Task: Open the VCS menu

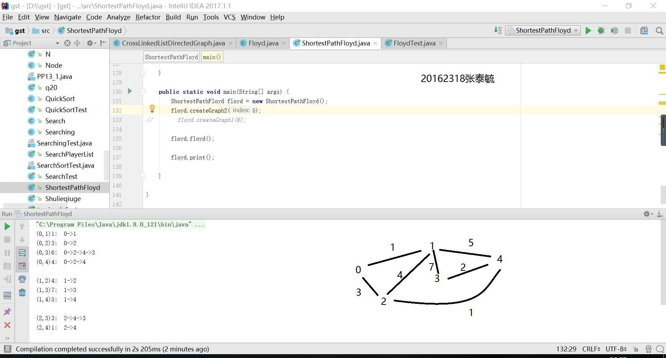Action: pyautogui.click(x=230, y=17)
